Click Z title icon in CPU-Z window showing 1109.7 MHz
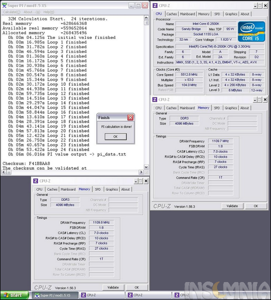Screen dimensions: 271x300 coord(155,100)
